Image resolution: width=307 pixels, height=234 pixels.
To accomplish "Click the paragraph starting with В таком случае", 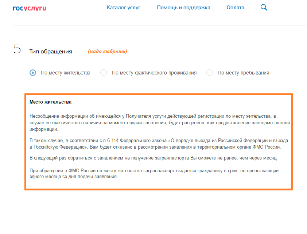I will (159, 144).
